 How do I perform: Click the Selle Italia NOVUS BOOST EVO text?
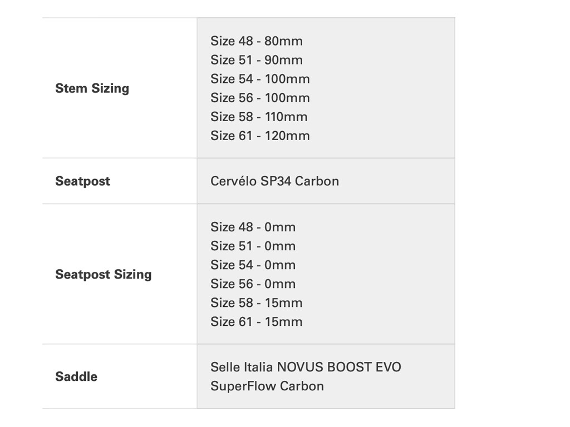tap(306, 368)
